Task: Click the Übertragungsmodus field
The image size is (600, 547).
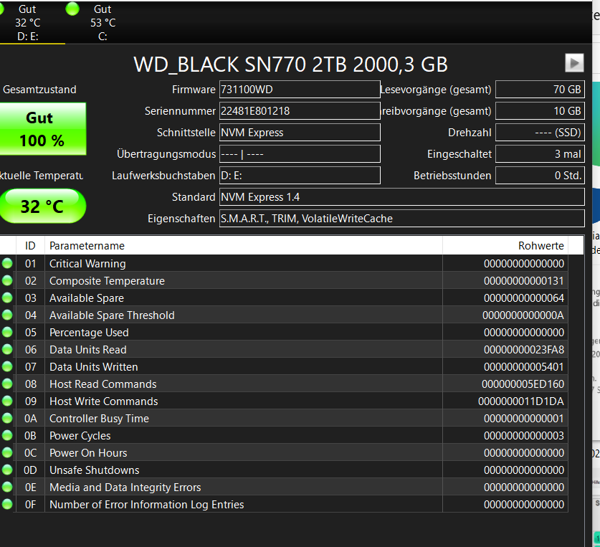Action: [x=300, y=154]
